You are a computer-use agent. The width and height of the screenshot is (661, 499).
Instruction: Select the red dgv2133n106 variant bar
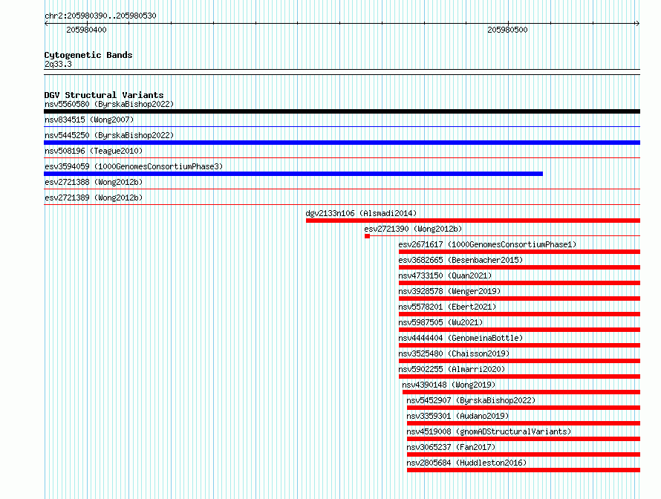point(473,221)
